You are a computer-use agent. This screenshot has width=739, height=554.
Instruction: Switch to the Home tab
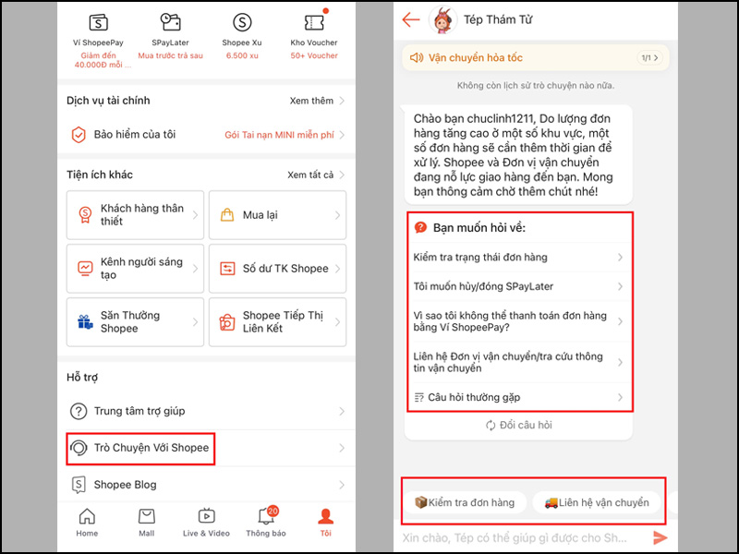[87, 523]
